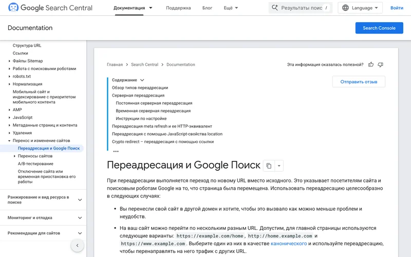
Task: Expand JavaScript tree item
Action: [9, 118]
